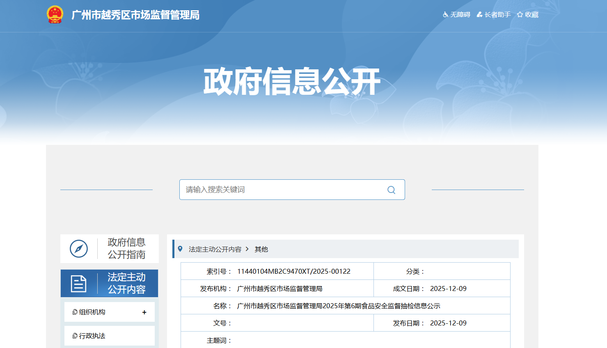607x348 pixels.
Task: Select 法定主动公开内容 tab
Action: coord(126,284)
